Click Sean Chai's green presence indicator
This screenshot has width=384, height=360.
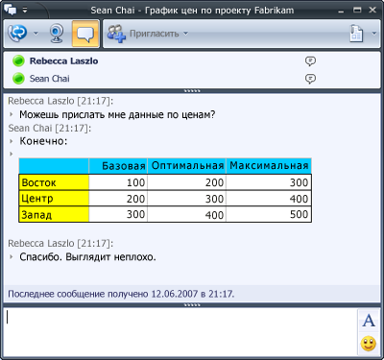18,79
